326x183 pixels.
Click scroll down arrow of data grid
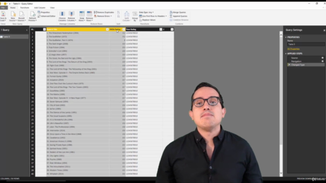click(281, 173)
